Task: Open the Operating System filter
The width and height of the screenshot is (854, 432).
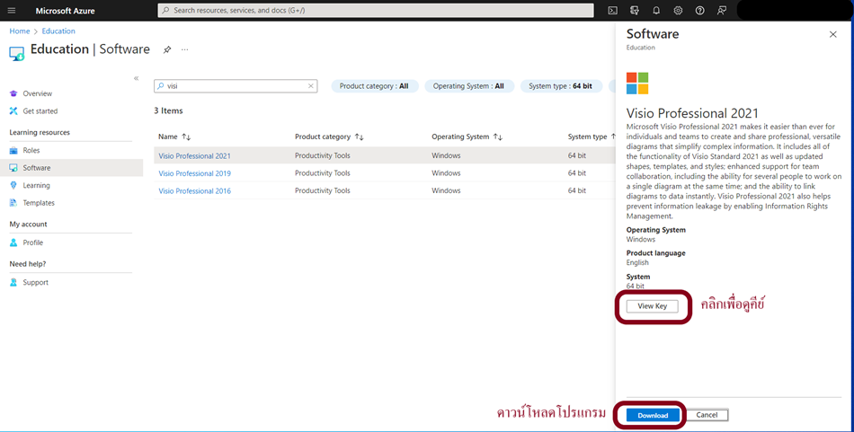Action: coord(469,86)
